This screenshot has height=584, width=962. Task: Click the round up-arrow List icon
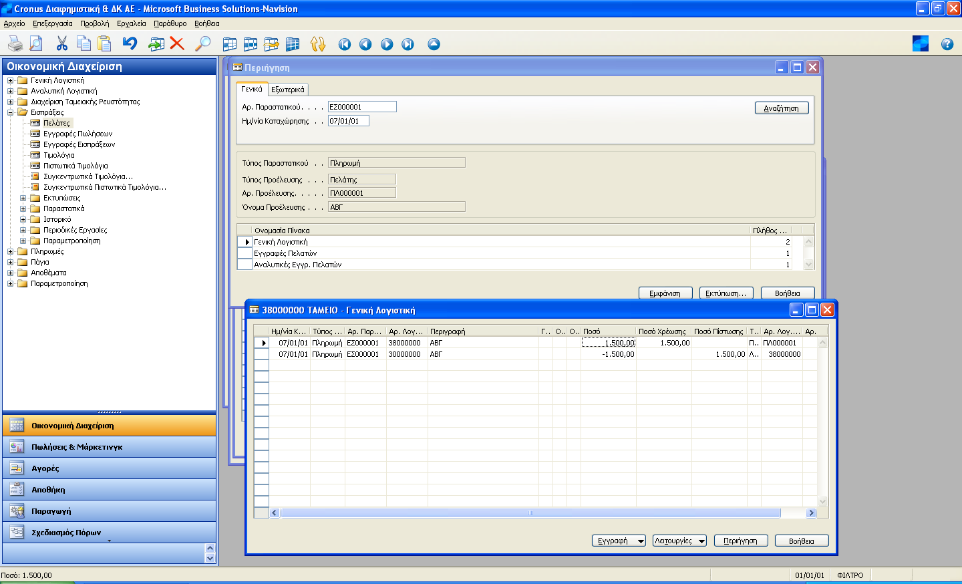pos(434,44)
